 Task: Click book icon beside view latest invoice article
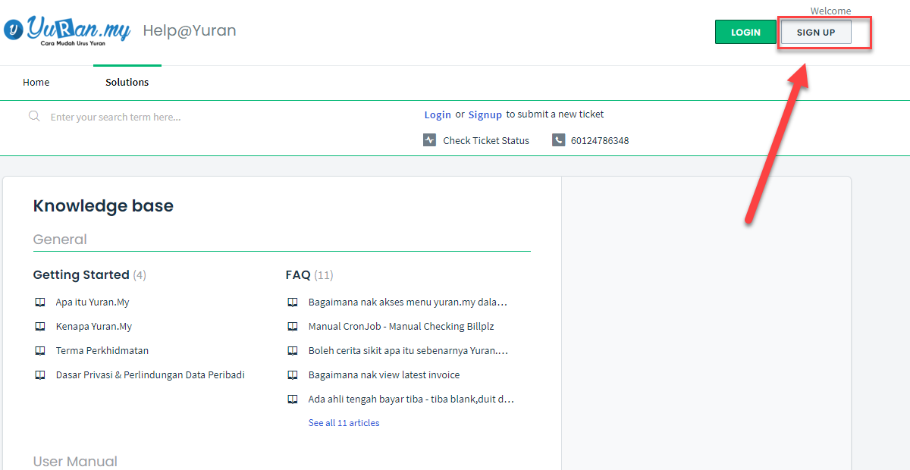293,374
